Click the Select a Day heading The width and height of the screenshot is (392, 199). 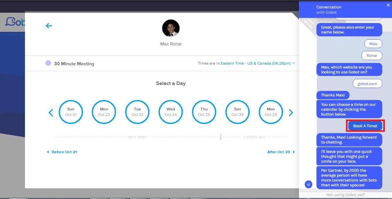coord(171,83)
